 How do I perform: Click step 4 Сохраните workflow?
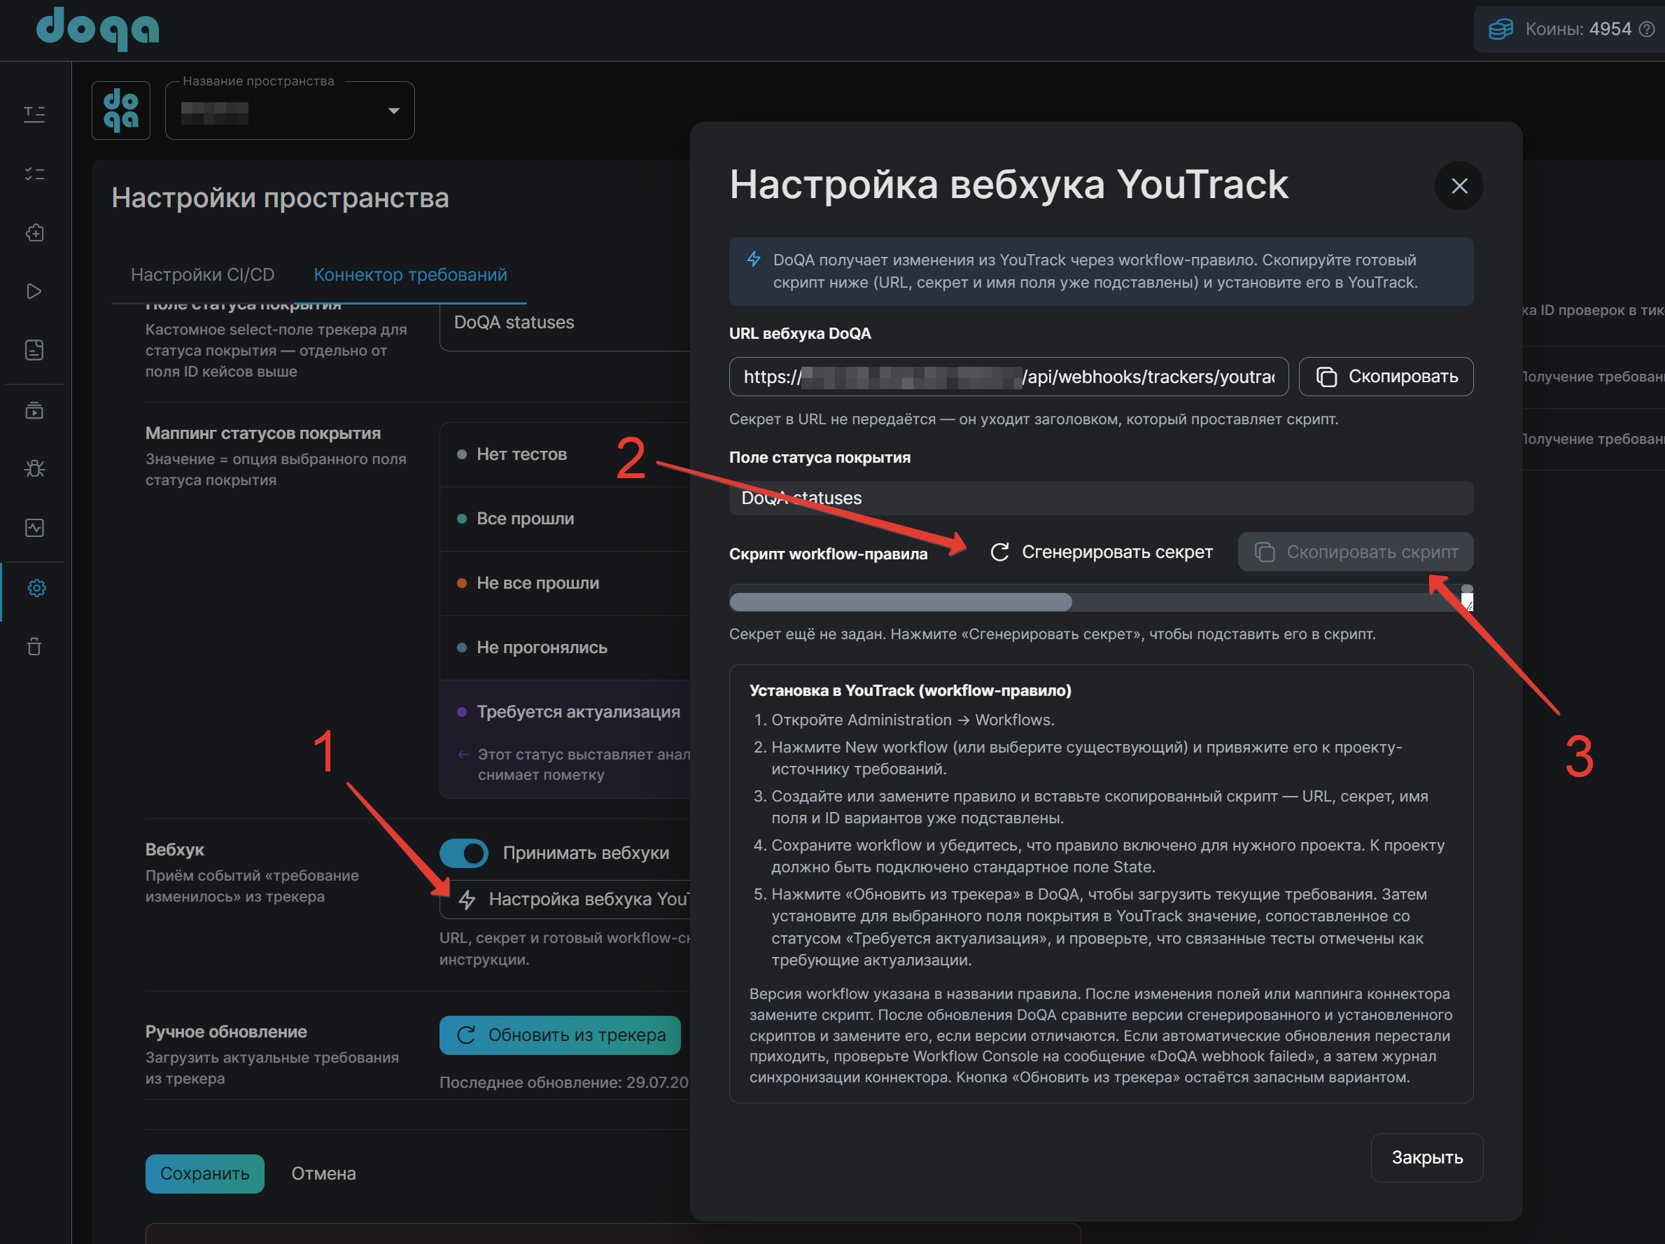click(x=1108, y=856)
